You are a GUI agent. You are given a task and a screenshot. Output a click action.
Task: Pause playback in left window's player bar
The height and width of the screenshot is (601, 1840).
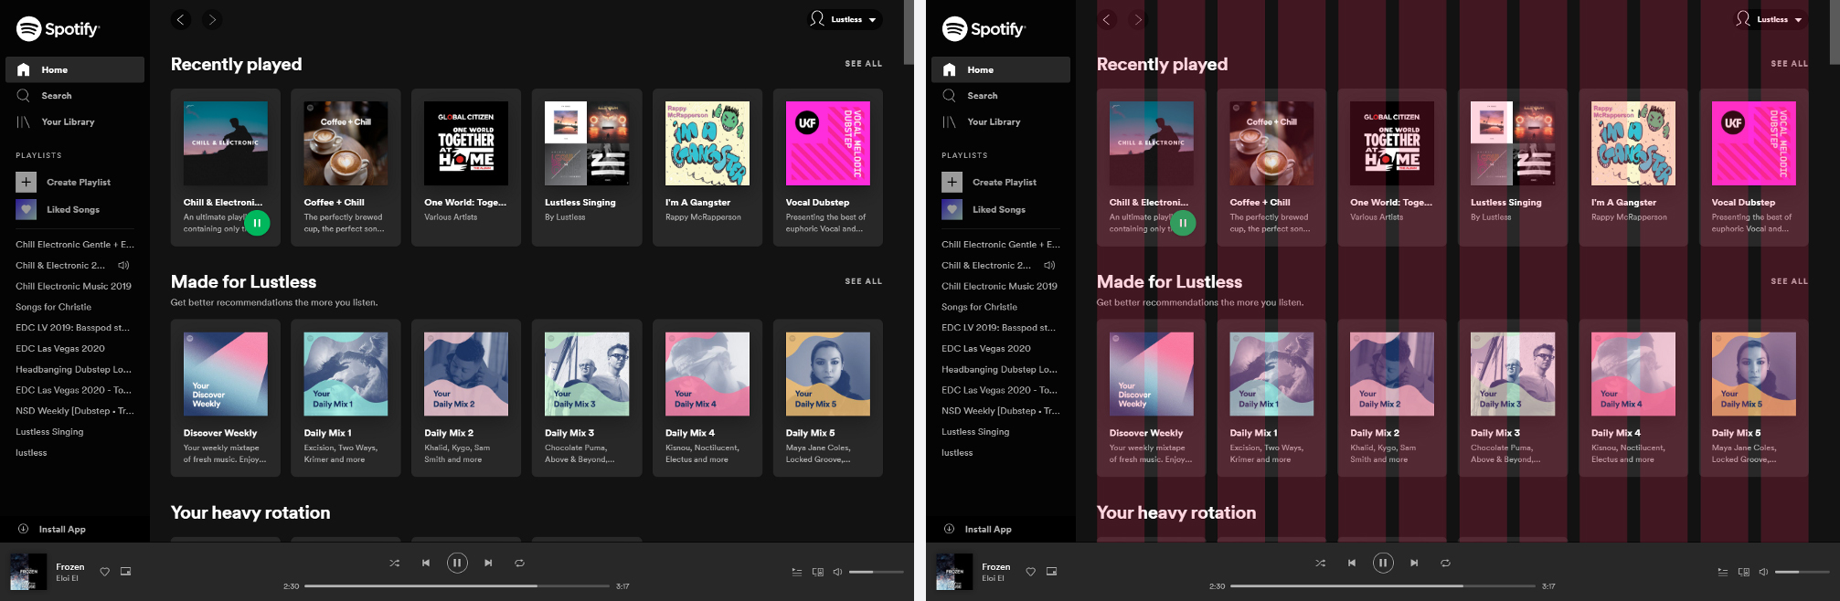(457, 563)
